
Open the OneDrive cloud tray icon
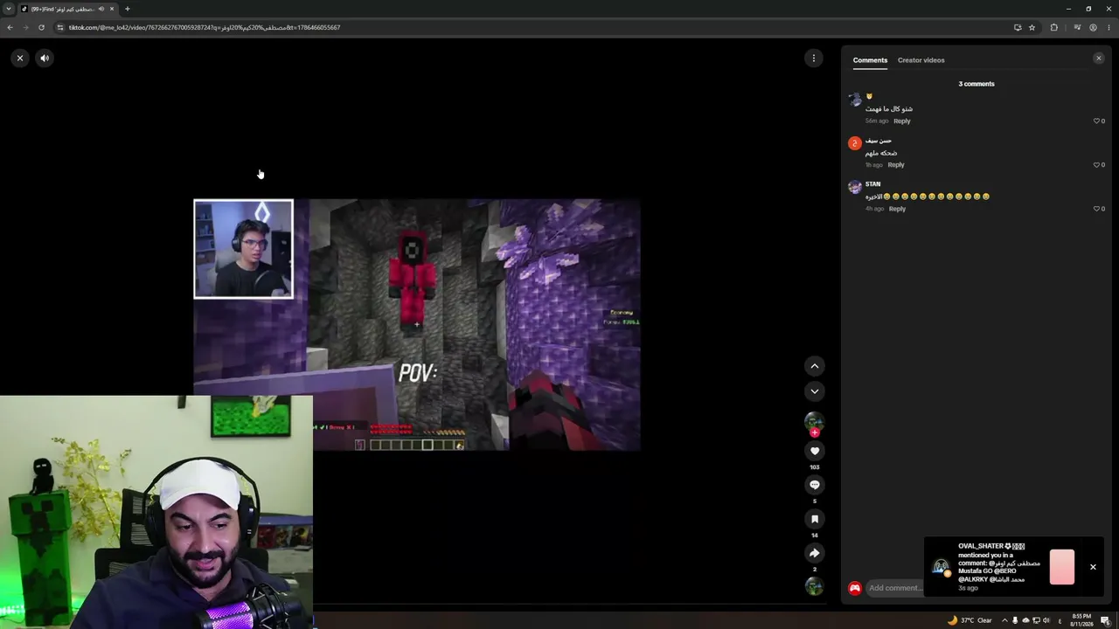point(1025,620)
